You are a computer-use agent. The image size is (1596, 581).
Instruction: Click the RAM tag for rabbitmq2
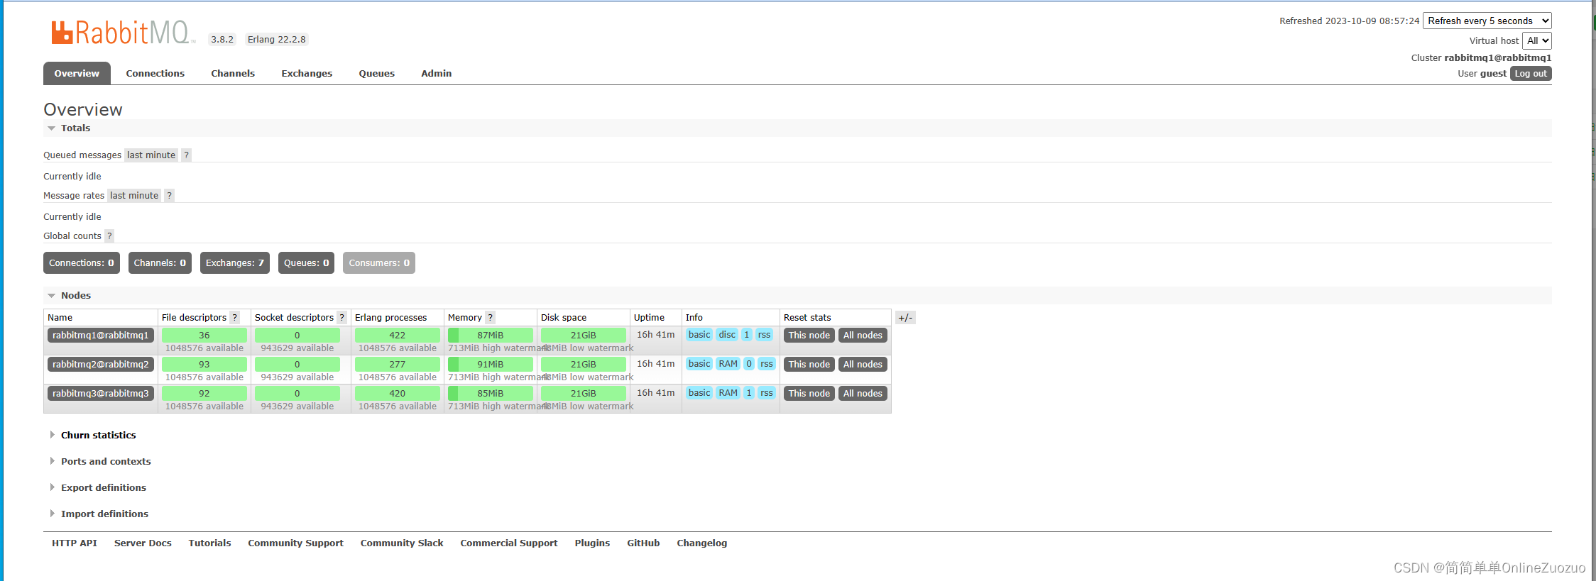tap(728, 363)
